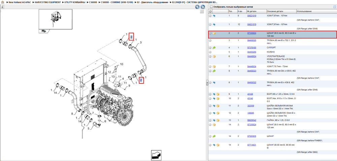Open 'CS6000' breadcrumb
The width and height of the screenshot is (337, 161).
coord(93,2)
